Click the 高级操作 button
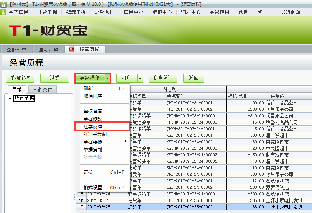 [x=90, y=78]
